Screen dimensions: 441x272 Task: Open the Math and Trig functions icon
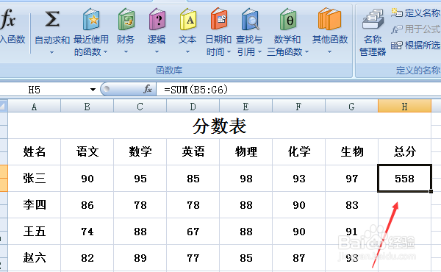[x=287, y=19]
